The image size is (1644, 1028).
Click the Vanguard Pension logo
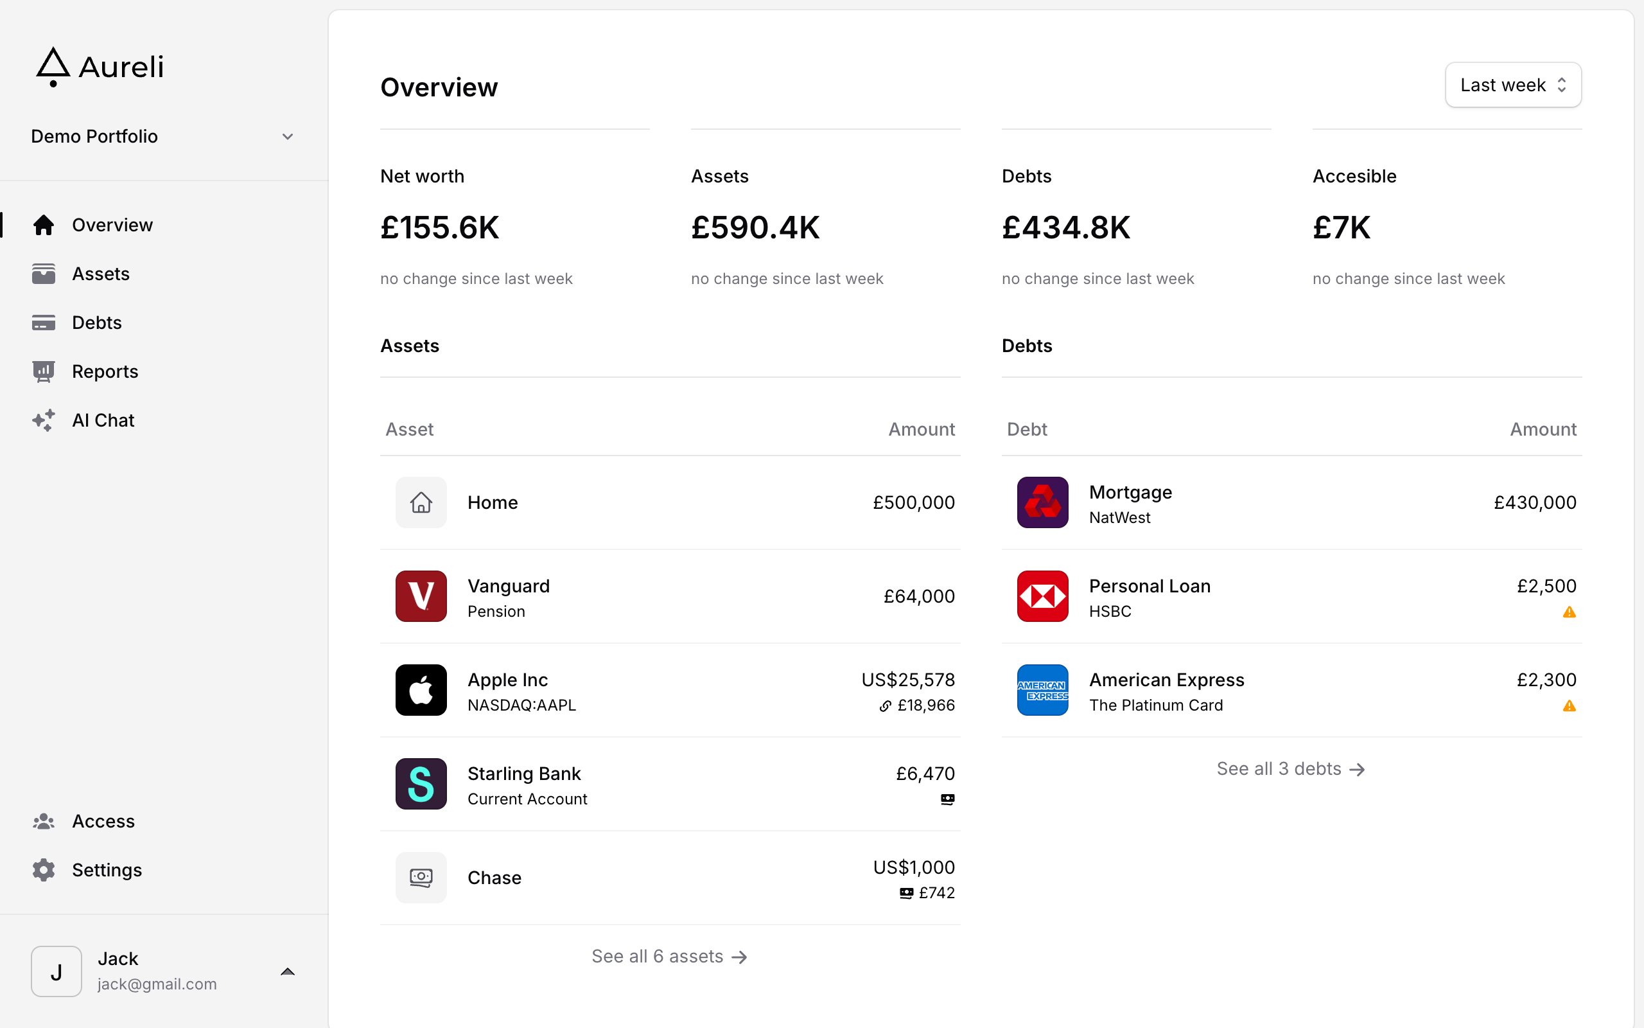421,596
